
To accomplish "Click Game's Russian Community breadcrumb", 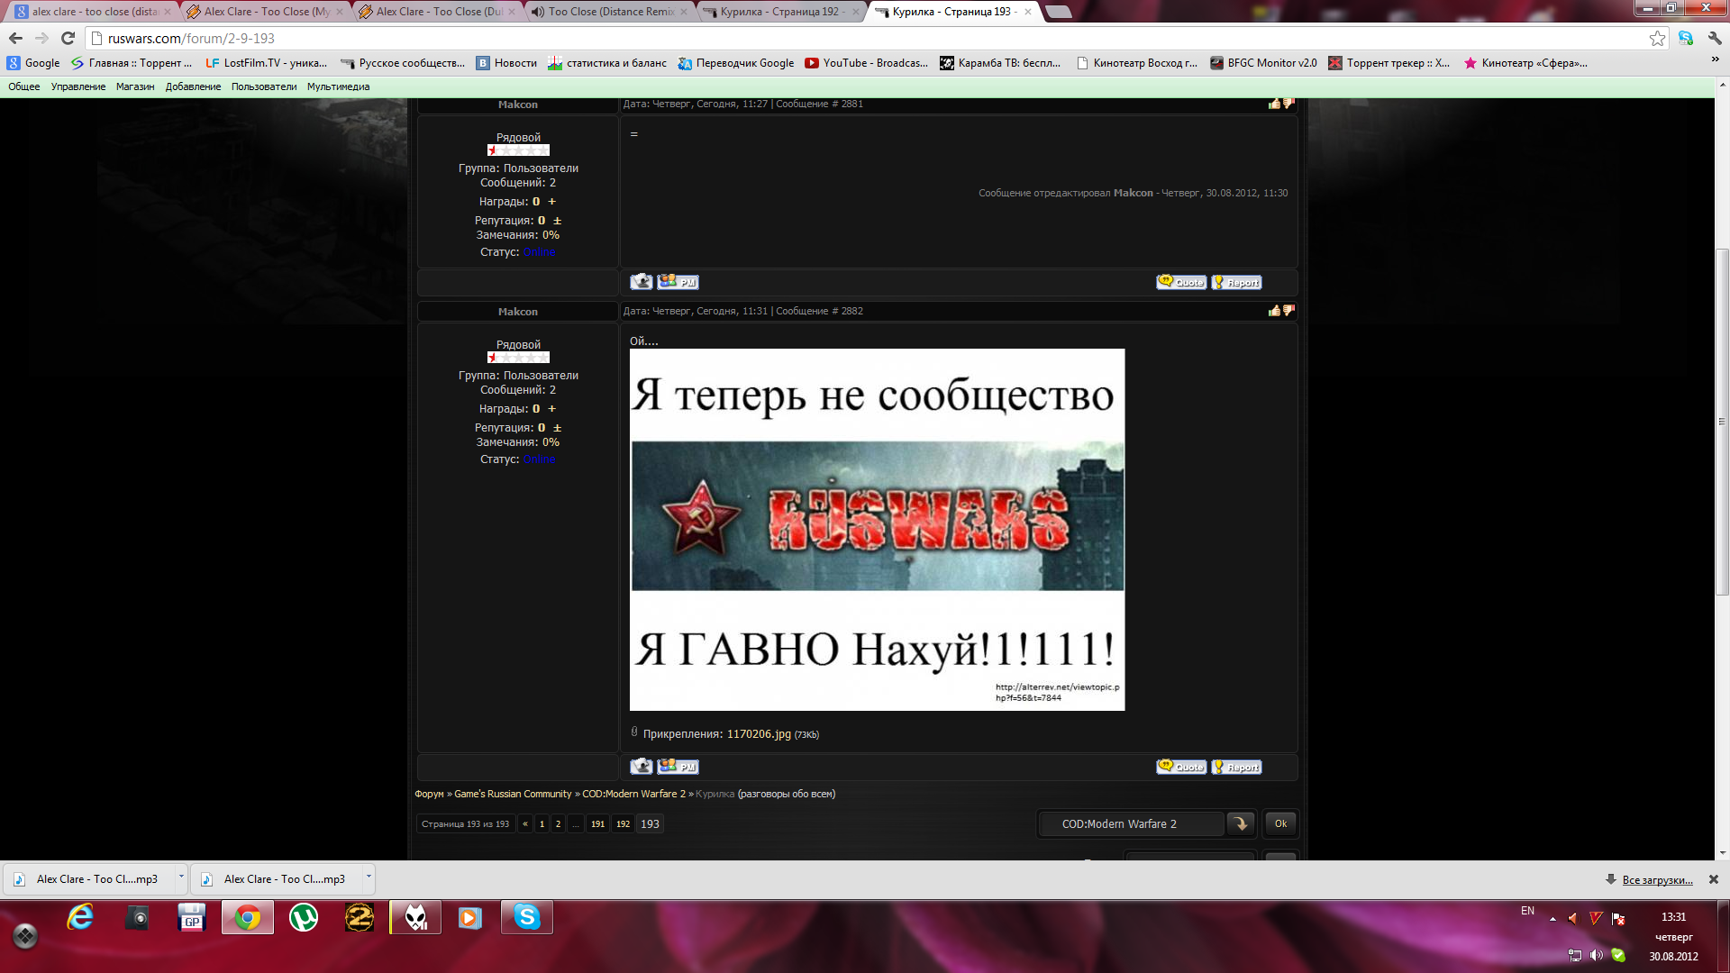I will (x=513, y=794).
